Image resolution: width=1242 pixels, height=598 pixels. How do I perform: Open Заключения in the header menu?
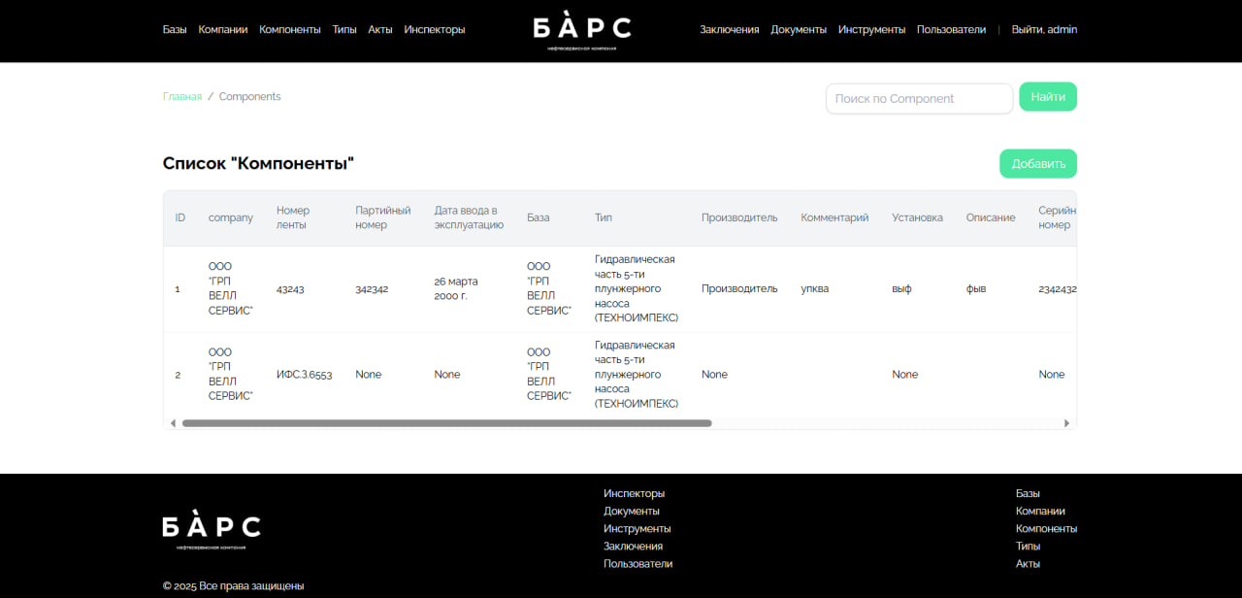730,30
